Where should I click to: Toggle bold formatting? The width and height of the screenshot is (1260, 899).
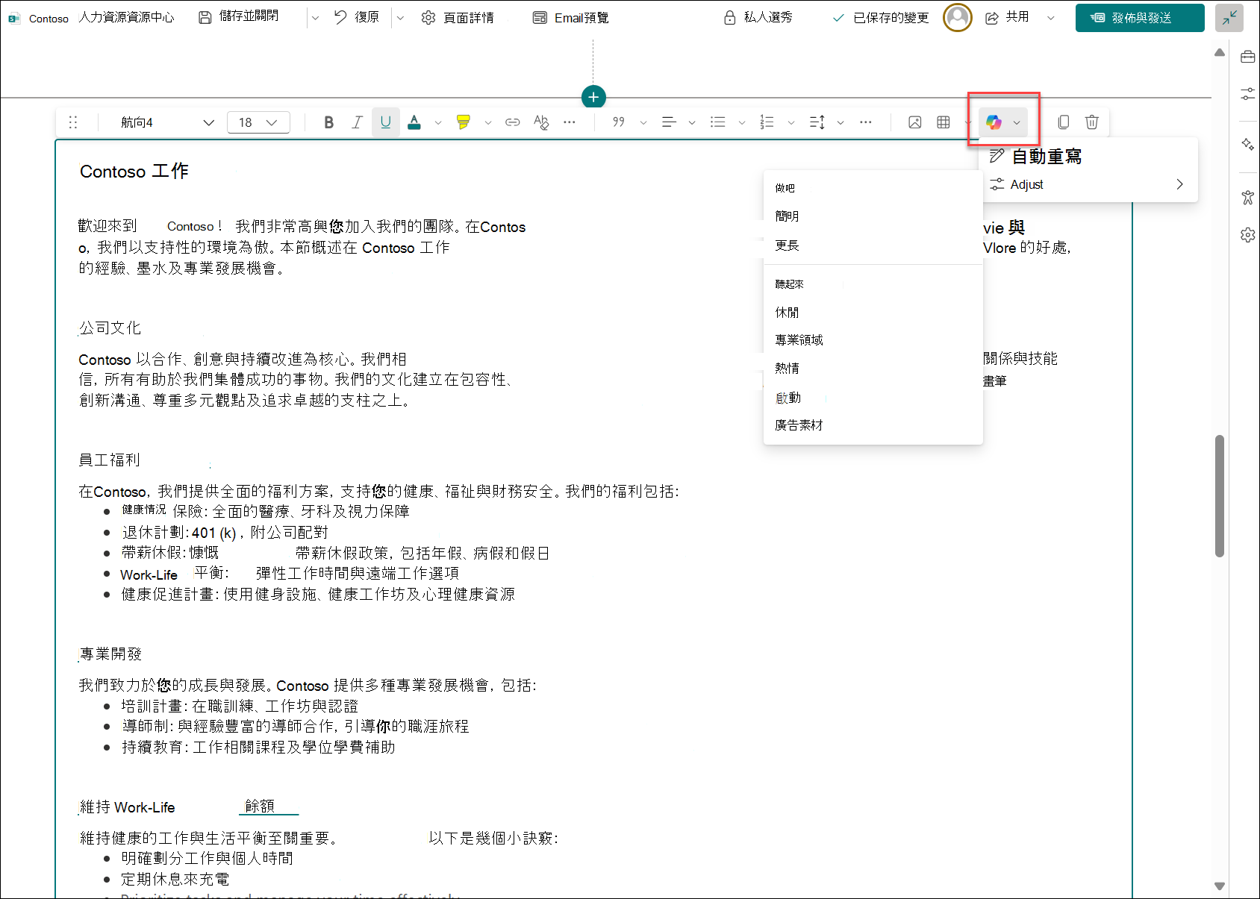tap(328, 122)
